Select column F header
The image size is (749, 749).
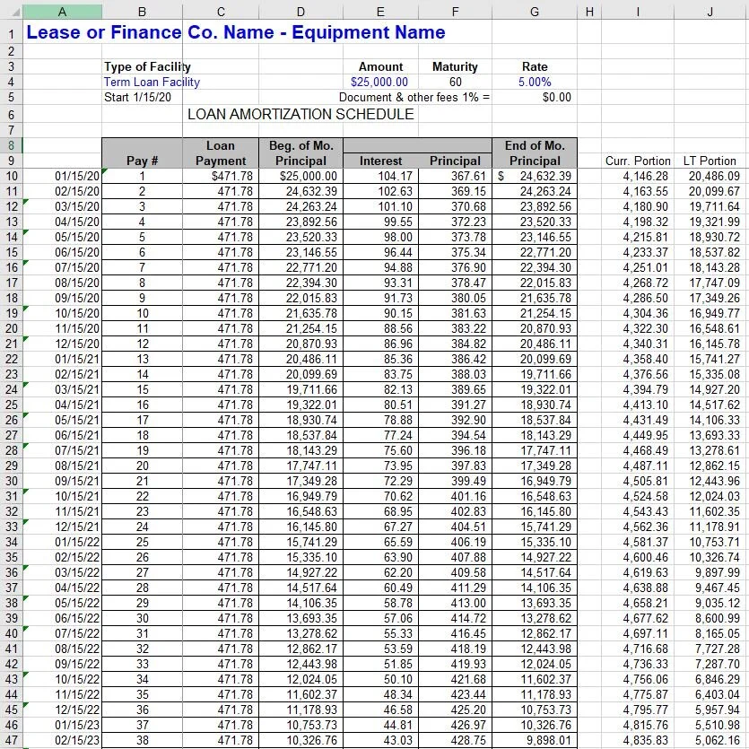pos(455,12)
